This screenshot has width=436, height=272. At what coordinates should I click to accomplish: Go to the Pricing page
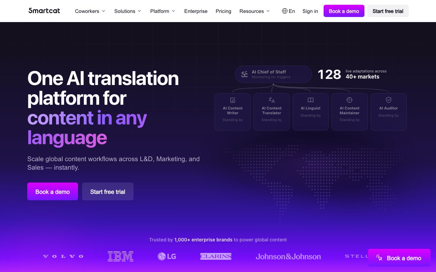coord(223,11)
